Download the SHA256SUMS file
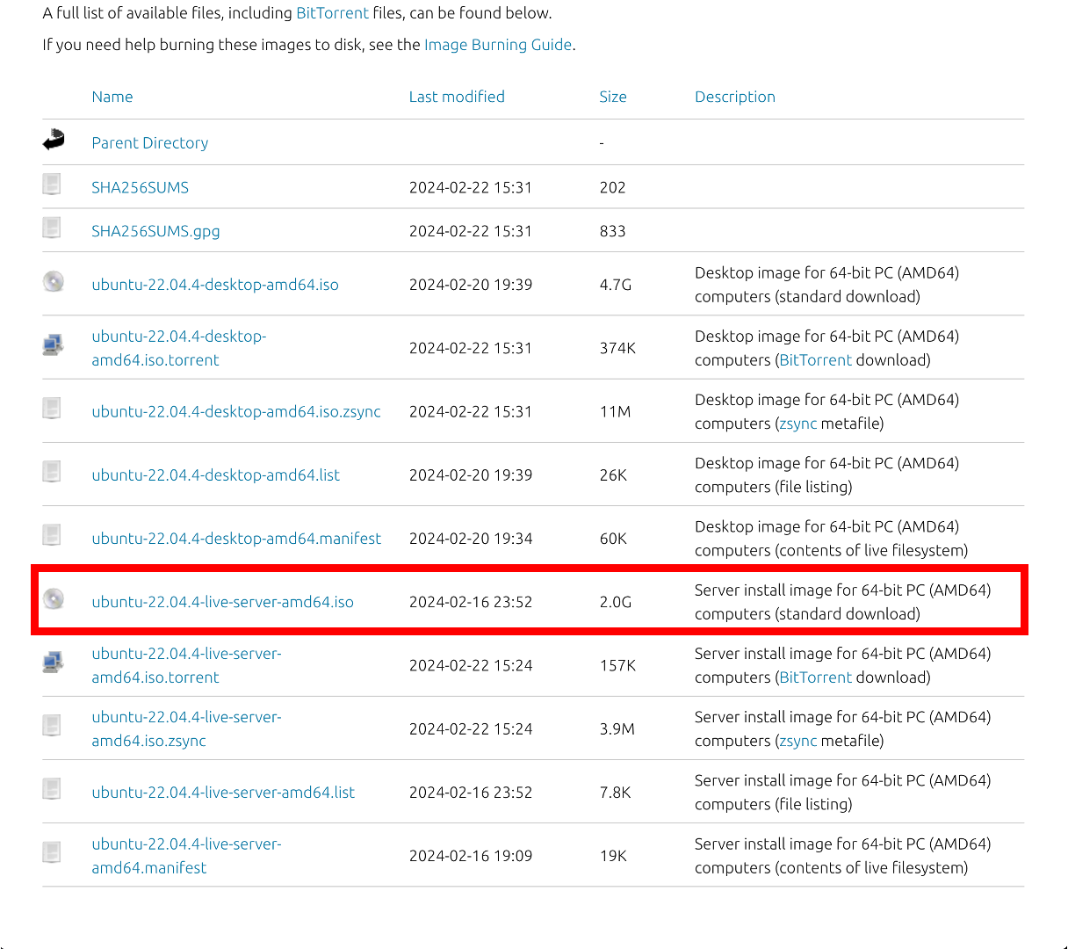This screenshot has width=1068, height=949. click(141, 187)
